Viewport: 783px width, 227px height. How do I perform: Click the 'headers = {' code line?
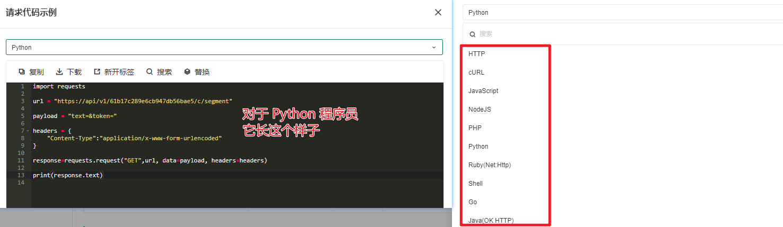pos(52,131)
